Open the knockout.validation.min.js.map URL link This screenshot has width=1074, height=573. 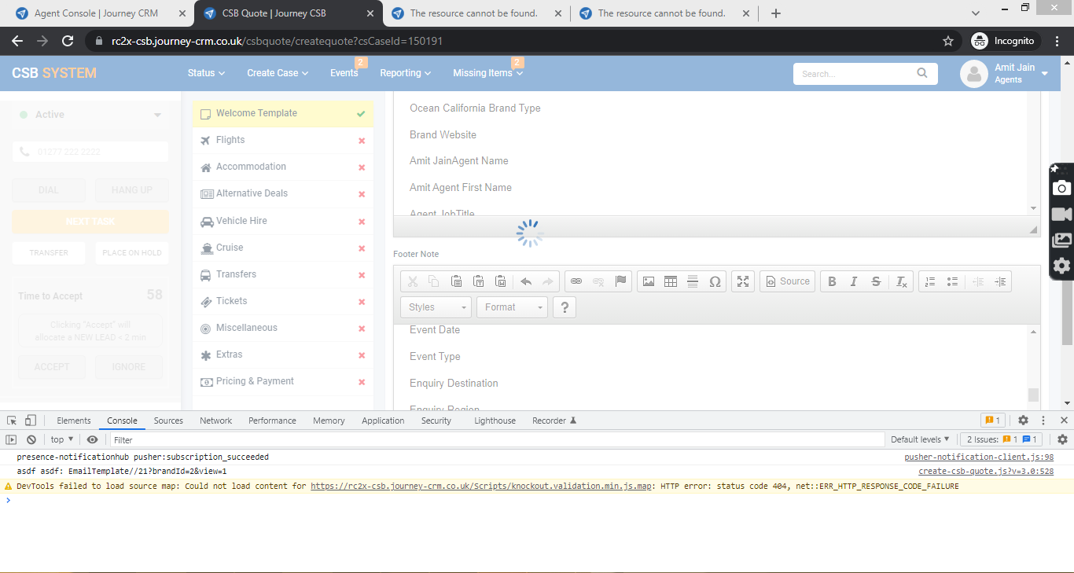coord(481,487)
